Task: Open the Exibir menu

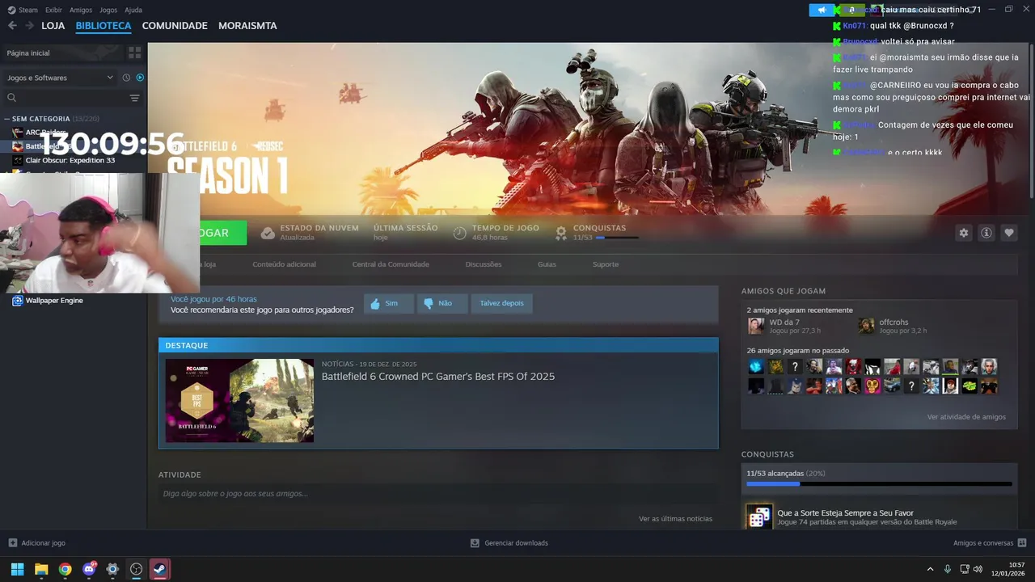Action: click(x=53, y=10)
